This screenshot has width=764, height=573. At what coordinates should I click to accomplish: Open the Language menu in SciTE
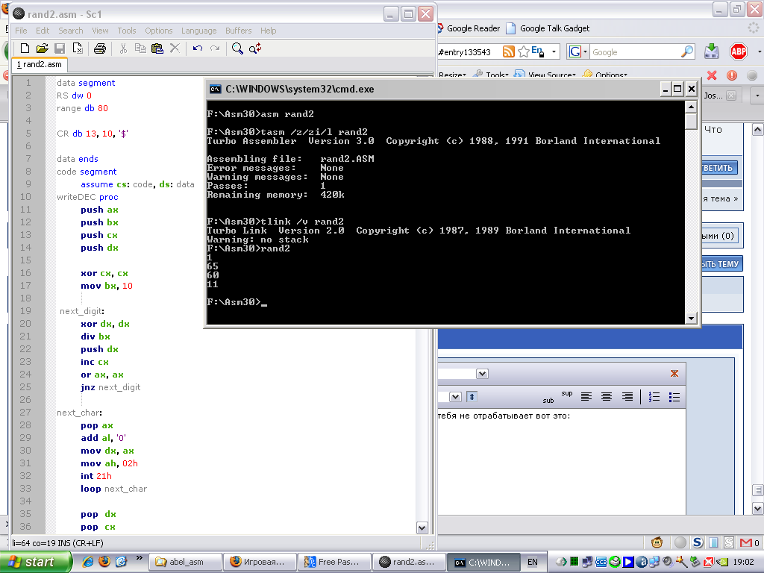[198, 31]
